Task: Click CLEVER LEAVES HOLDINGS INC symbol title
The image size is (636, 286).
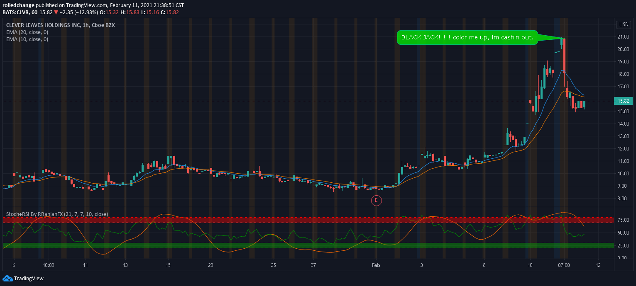Action: click(43, 25)
